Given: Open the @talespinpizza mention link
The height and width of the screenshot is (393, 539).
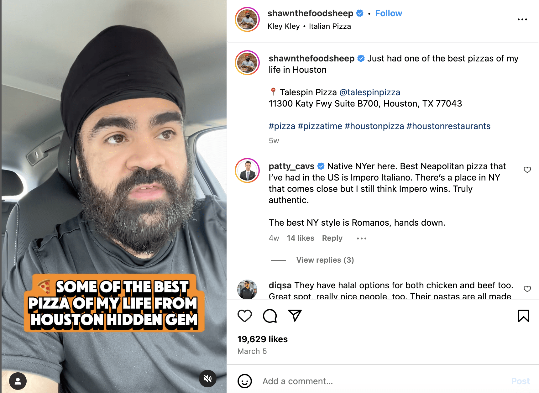Looking at the screenshot, I should click(x=370, y=92).
